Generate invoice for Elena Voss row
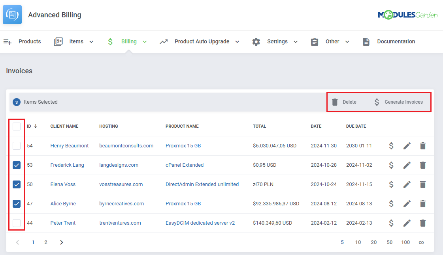 pos(391,184)
